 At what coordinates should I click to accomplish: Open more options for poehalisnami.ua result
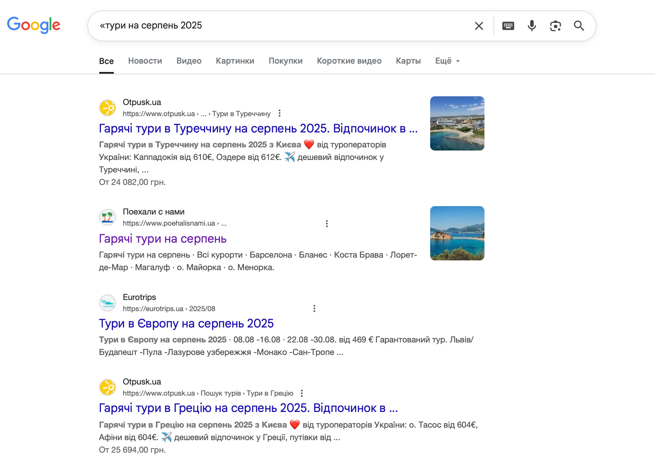point(327,224)
